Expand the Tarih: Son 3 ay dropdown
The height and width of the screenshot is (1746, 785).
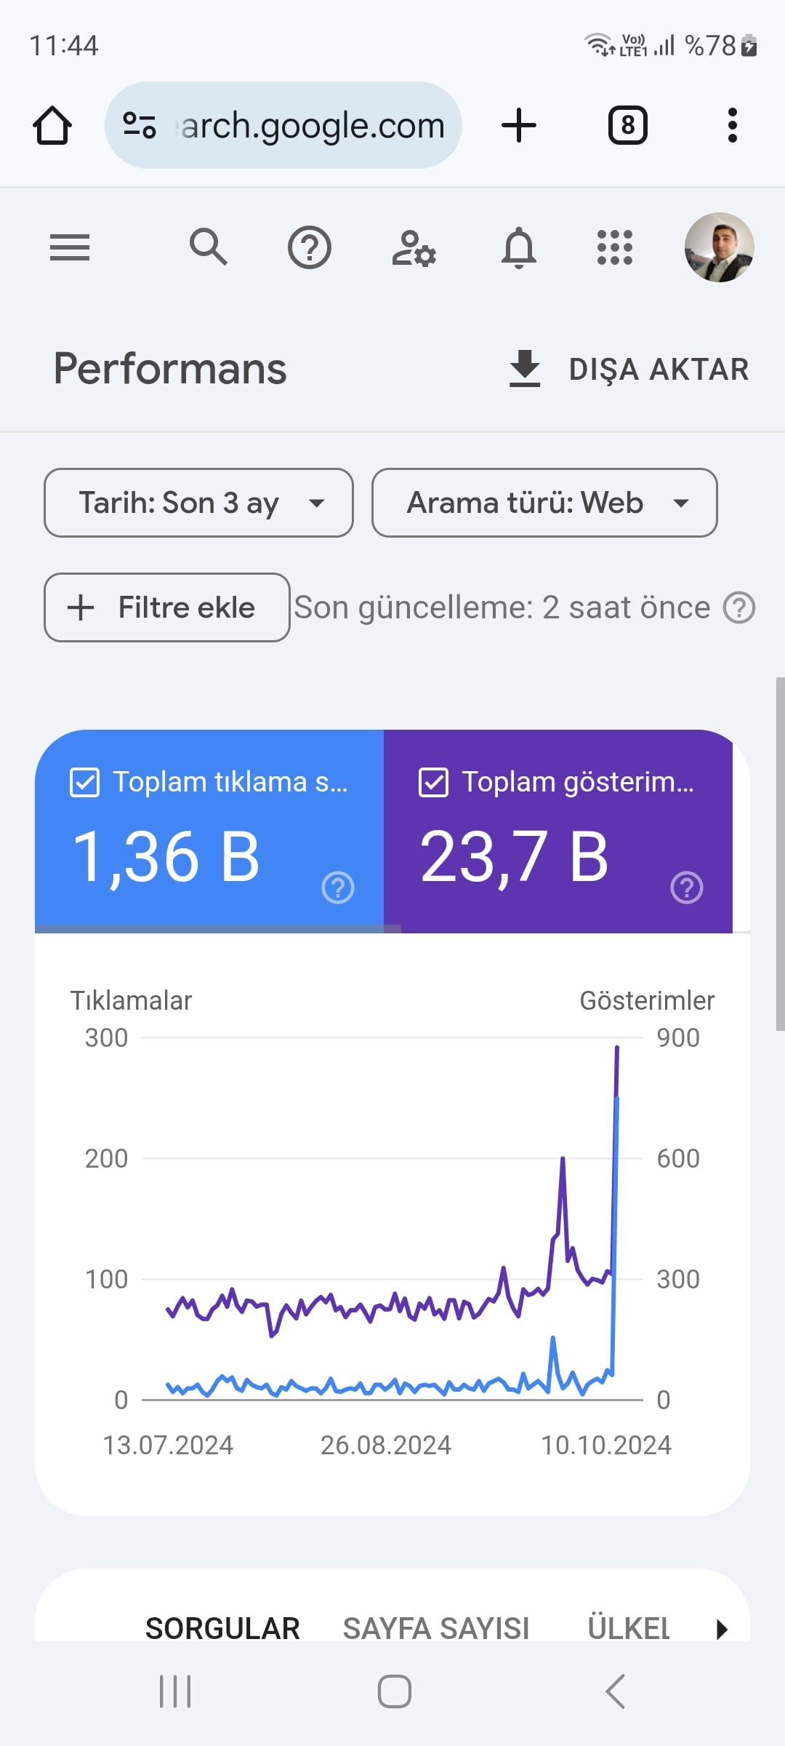(198, 503)
